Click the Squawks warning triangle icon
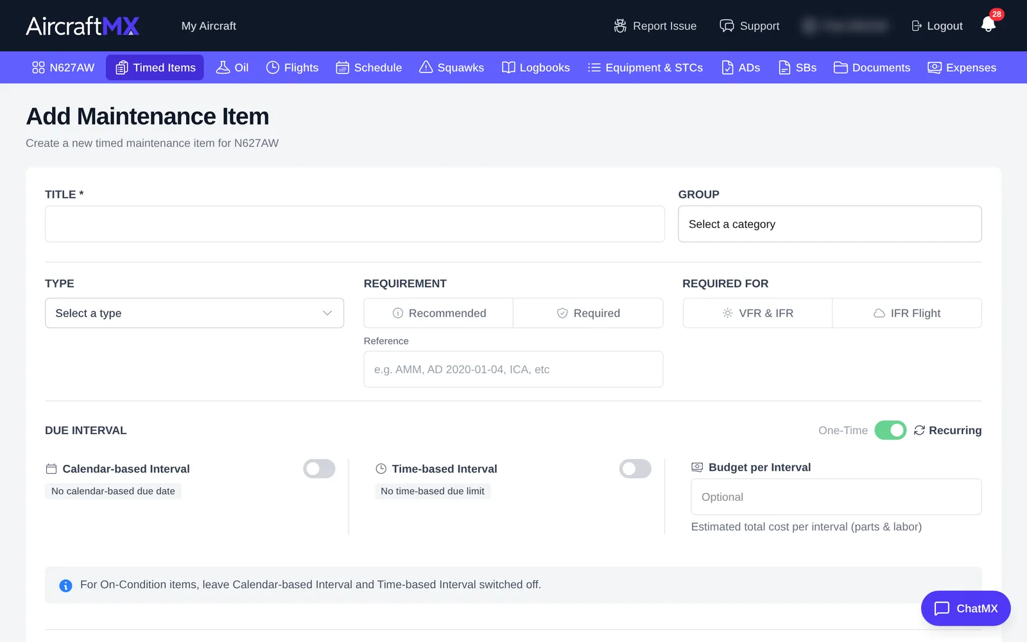Screen dimensions: 1027x642 point(426,67)
